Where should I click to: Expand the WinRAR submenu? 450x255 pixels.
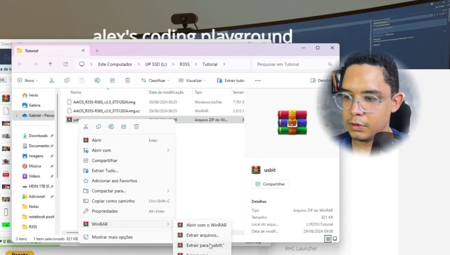tap(168, 224)
